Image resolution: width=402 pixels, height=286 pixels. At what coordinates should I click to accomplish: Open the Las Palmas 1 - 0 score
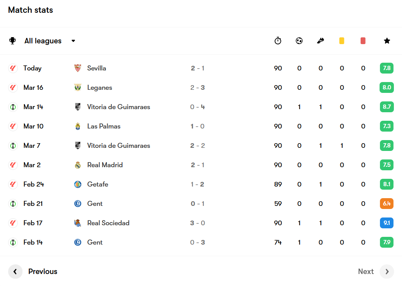click(197, 126)
